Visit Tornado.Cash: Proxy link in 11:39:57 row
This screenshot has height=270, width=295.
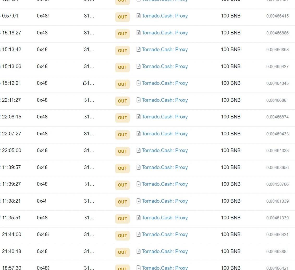pos(165,167)
